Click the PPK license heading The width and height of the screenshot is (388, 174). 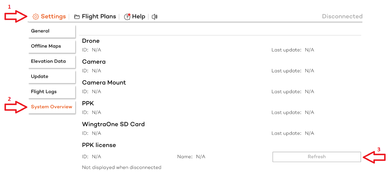[x=99, y=145]
